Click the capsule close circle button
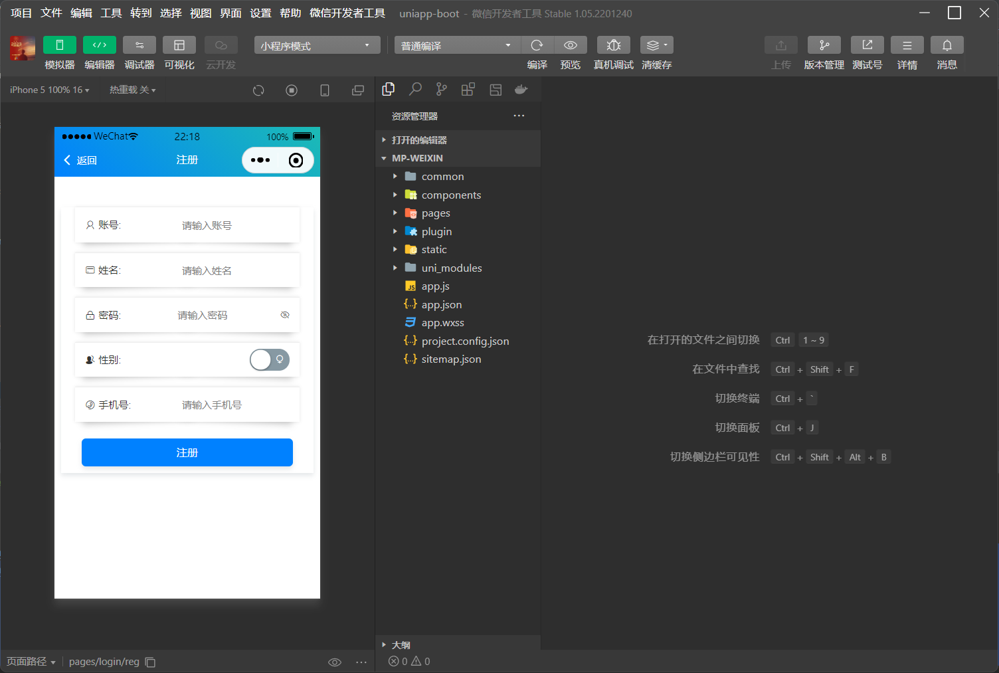The height and width of the screenshot is (673, 999). [296, 160]
